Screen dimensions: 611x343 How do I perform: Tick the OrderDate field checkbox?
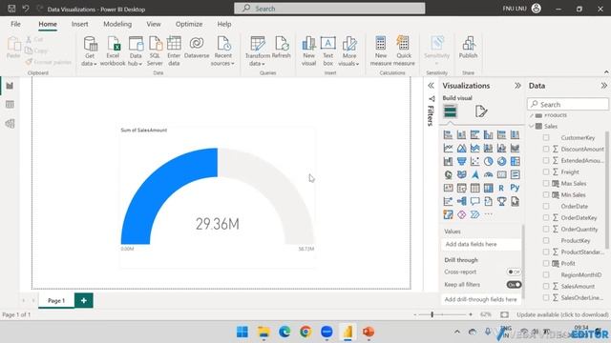[546, 206]
